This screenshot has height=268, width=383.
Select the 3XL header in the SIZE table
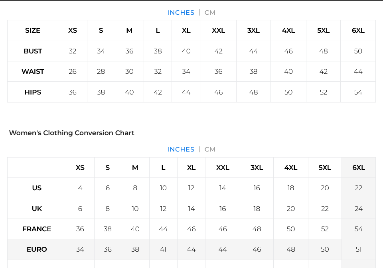(x=253, y=30)
